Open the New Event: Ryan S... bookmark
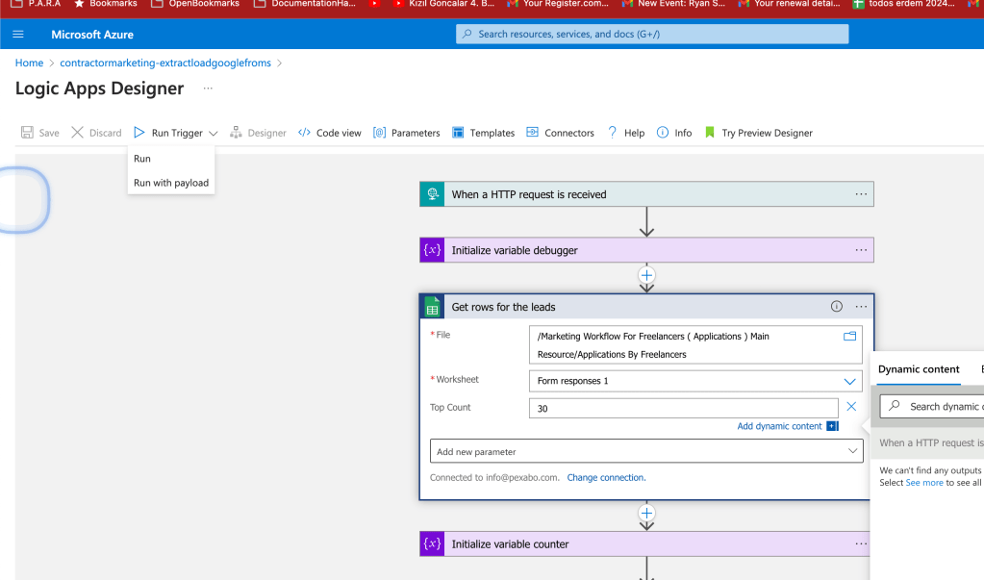The width and height of the screenshot is (984, 580). pos(672,4)
